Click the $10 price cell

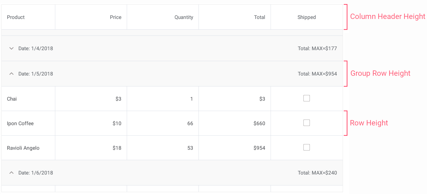(x=117, y=124)
